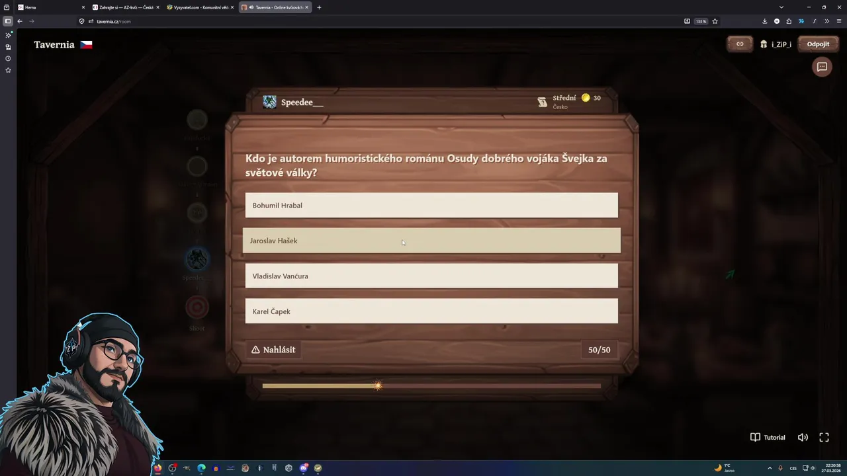Select Speedee player avatar in side list
This screenshot has height=476, width=847.
(x=197, y=259)
